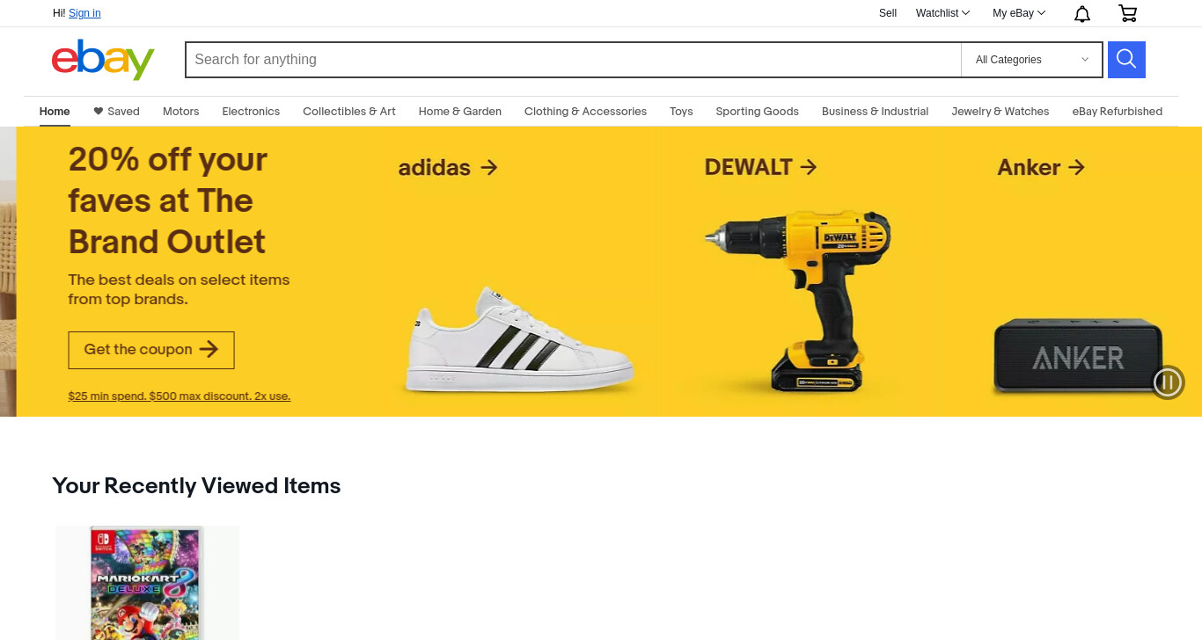The width and height of the screenshot is (1202, 640).
Task: Open the coupon terms fine-print link
Action: click(x=180, y=396)
